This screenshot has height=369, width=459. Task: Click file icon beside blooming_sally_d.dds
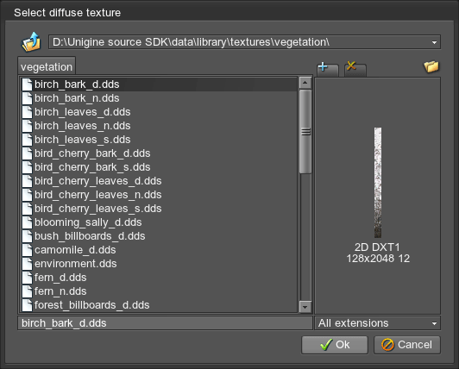click(28, 222)
